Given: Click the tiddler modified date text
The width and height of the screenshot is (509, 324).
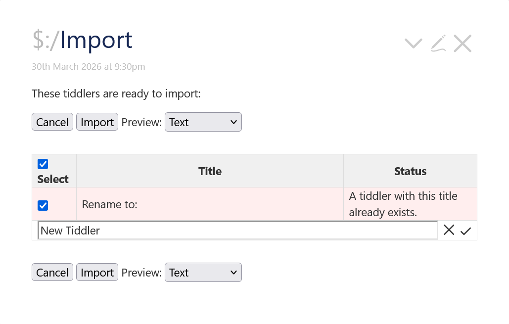Looking at the screenshot, I should tap(89, 67).
